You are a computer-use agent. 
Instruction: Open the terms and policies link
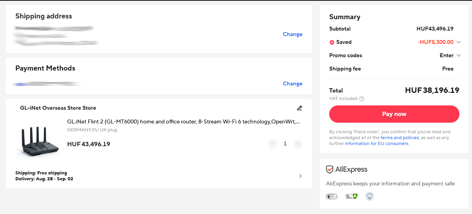(x=399, y=138)
